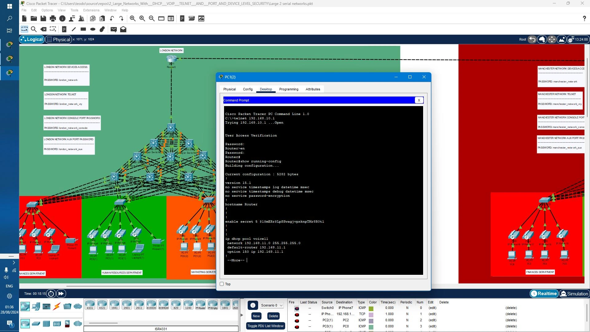Image resolution: width=590 pixels, height=332 pixels.
Task: Click the New scenario button
Action: click(x=256, y=316)
